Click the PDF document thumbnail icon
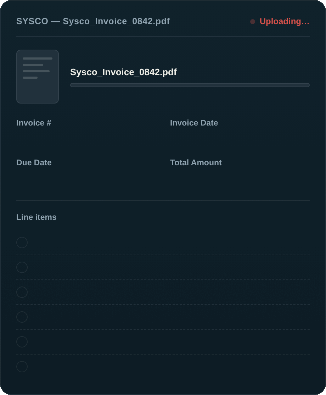The image size is (326, 395). (x=38, y=77)
